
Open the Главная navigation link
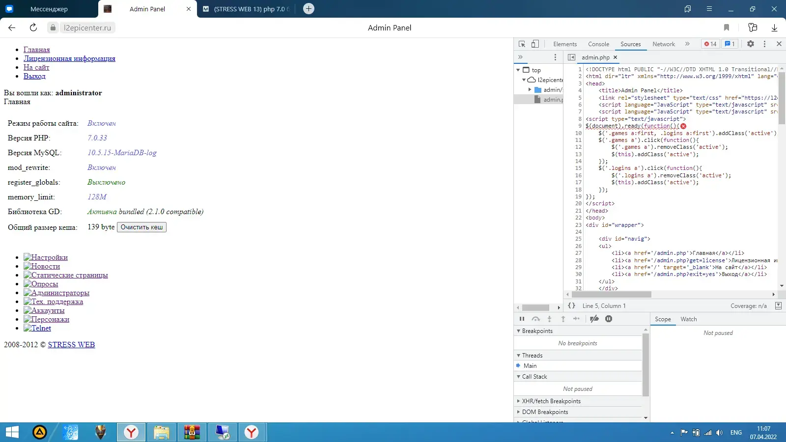36,50
